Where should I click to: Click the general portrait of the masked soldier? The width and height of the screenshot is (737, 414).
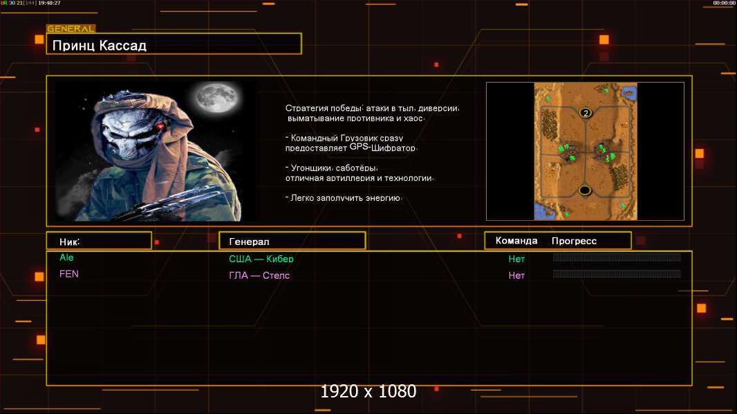click(156, 150)
